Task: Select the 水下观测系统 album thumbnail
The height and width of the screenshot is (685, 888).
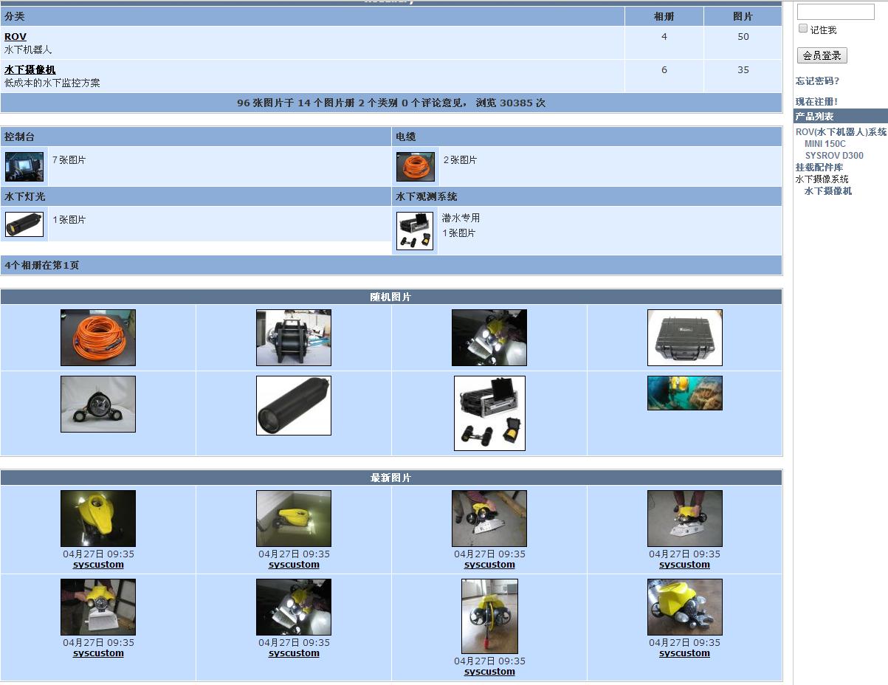Action: point(415,231)
